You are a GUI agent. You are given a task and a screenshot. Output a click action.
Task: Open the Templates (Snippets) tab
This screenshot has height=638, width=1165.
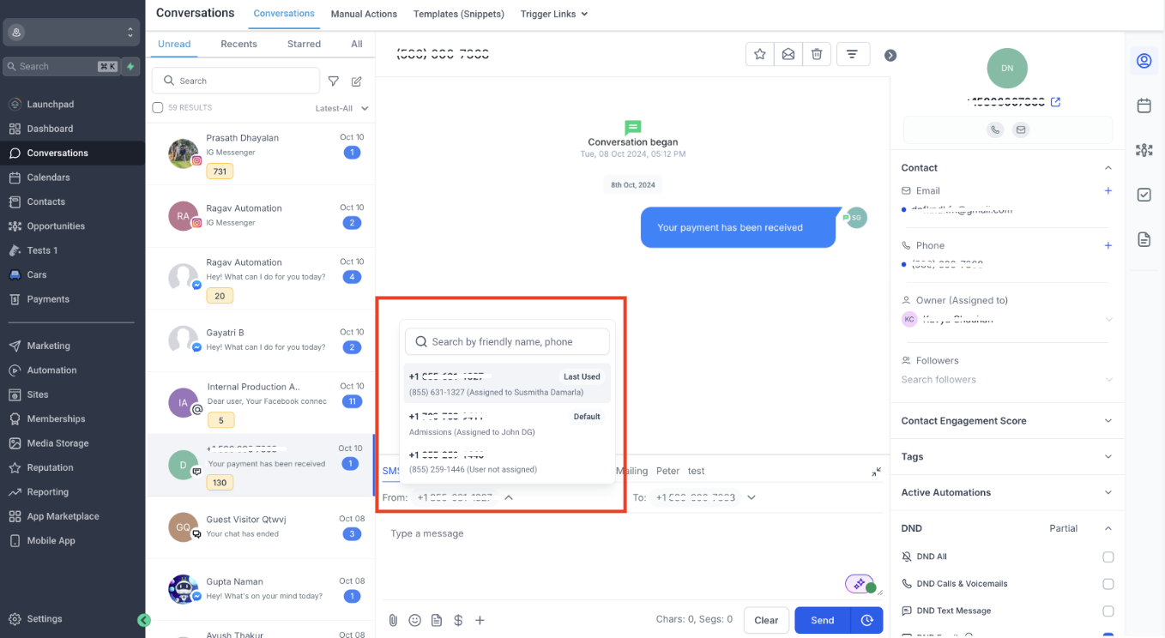[x=459, y=14]
